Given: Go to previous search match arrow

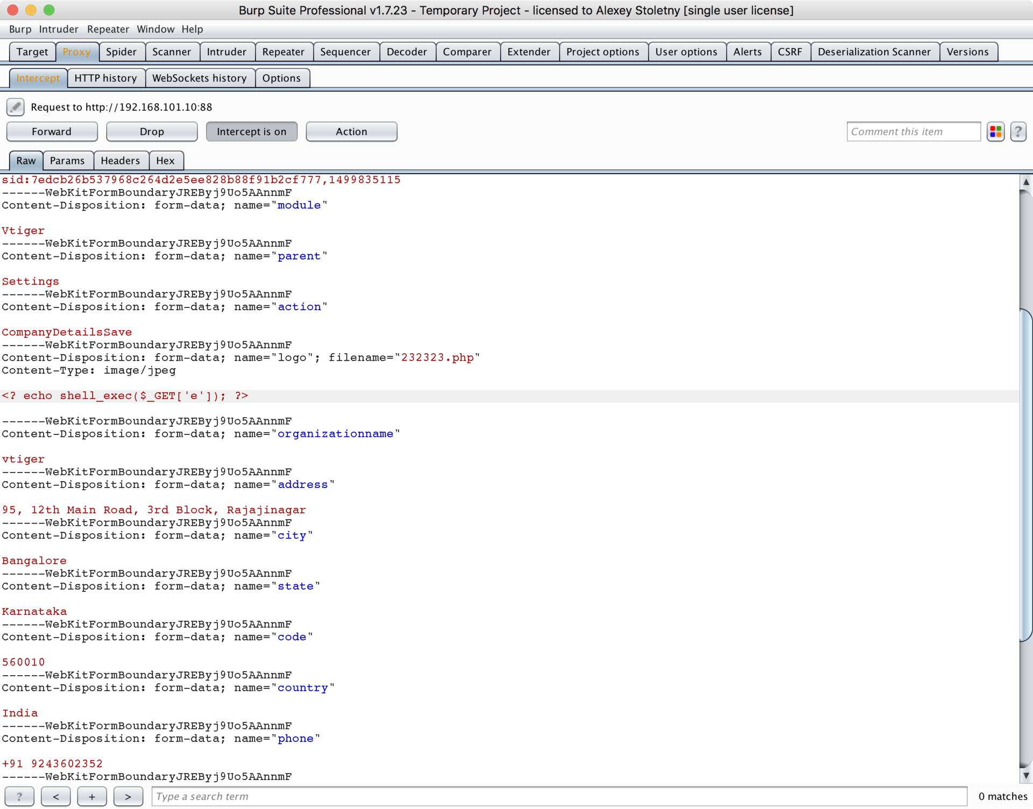Looking at the screenshot, I should pyautogui.click(x=56, y=796).
